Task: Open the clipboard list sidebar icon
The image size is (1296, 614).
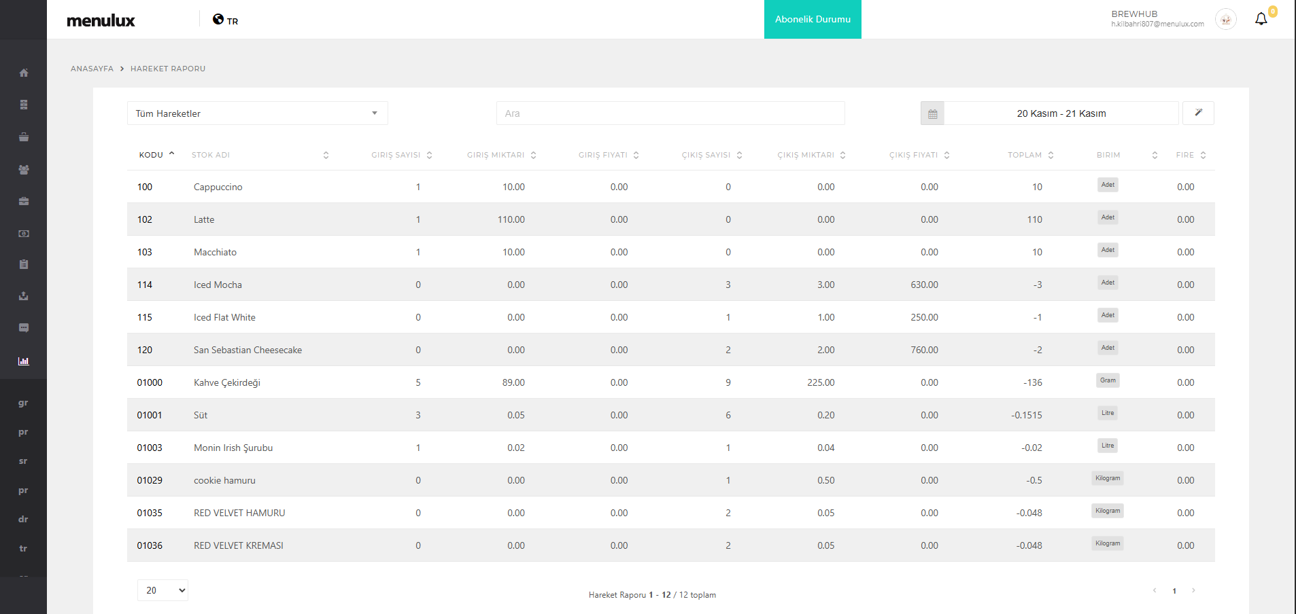Action: 24,264
